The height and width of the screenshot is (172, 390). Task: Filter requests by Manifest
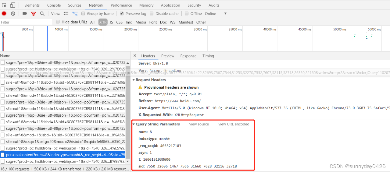tap(186, 22)
